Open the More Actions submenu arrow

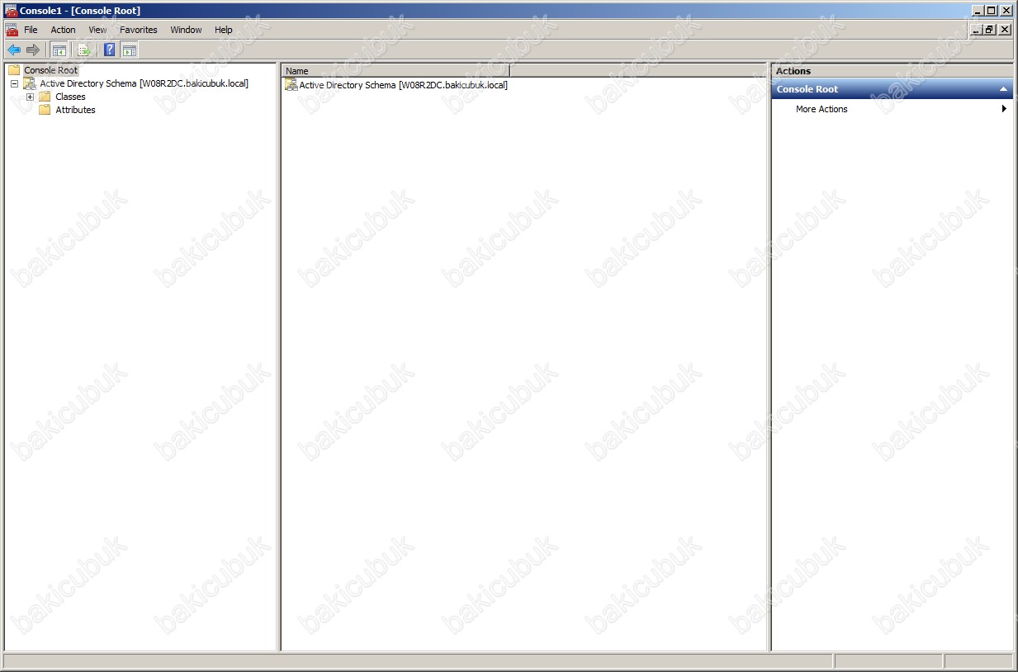click(x=1004, y=109)
